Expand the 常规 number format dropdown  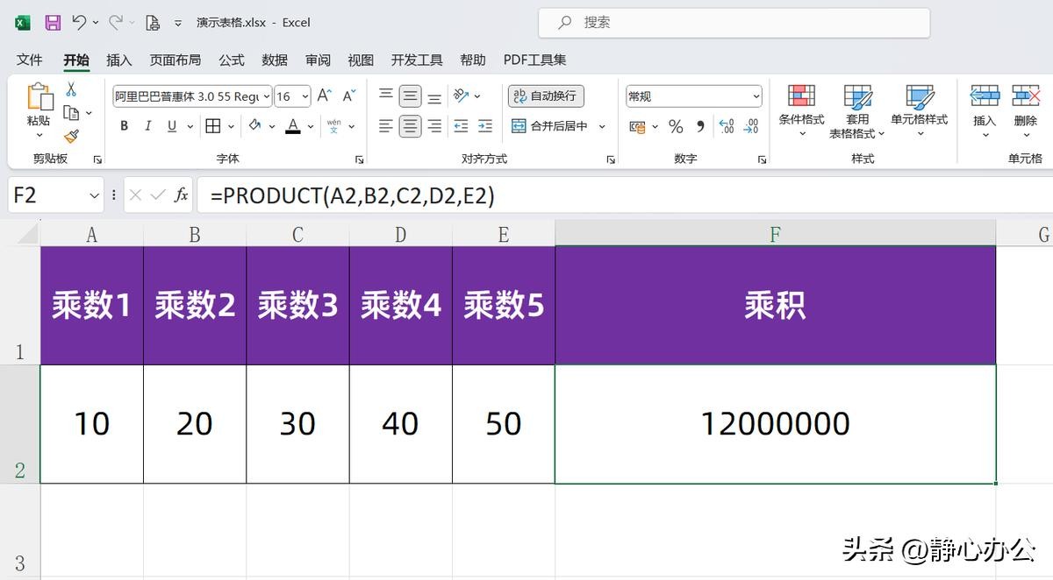pos(756,96)
